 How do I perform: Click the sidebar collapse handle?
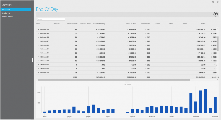coord(33,60)
